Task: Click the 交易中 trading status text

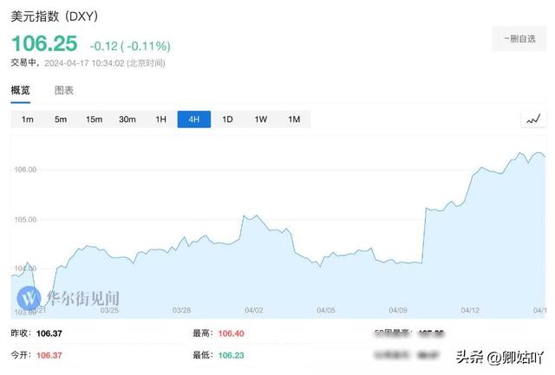Action: pyautogui.click(x=23, y=62)
